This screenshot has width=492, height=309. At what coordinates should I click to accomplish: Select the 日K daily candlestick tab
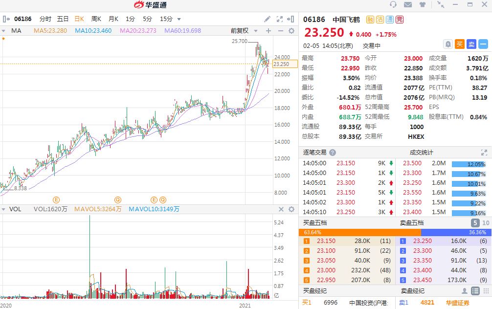[x=79, y=19]
